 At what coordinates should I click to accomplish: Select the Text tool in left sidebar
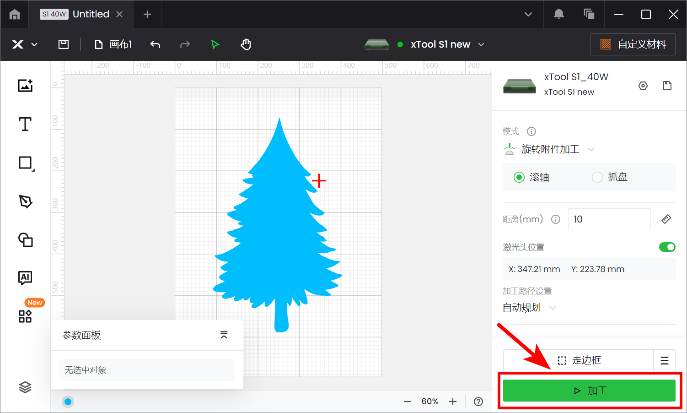[25, 124]
